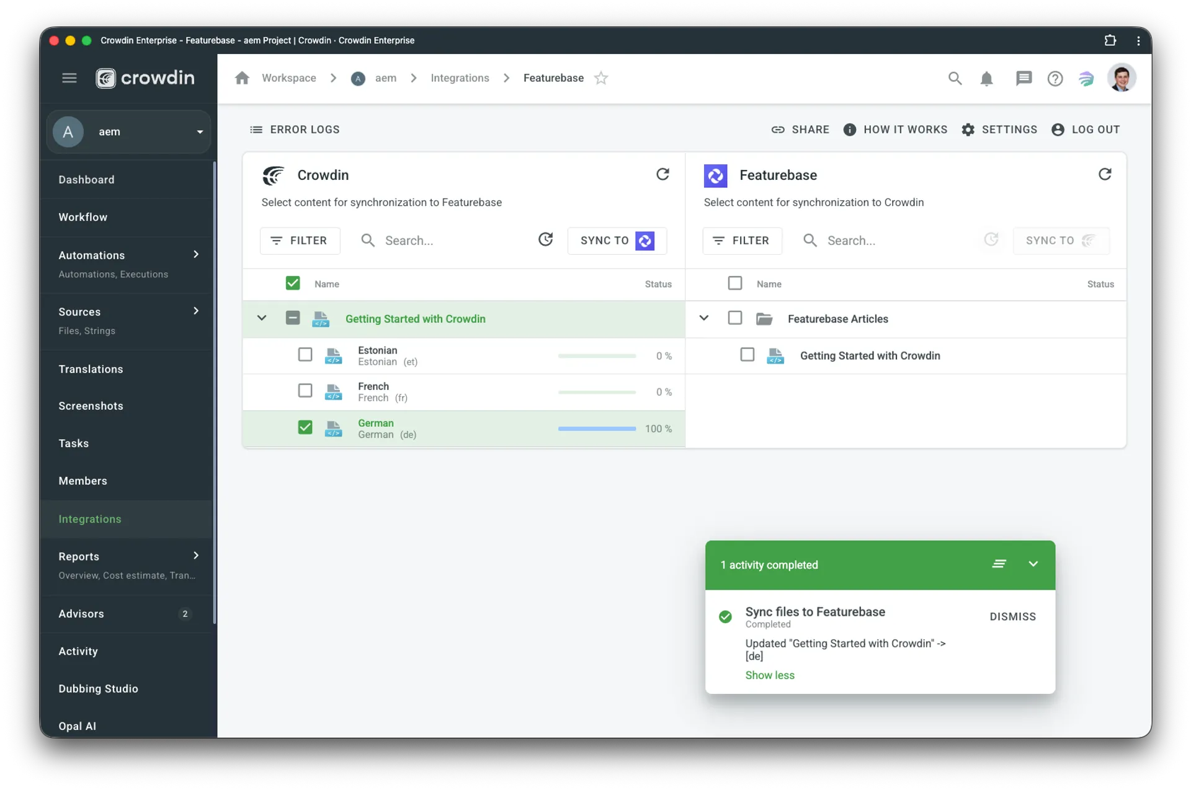Image resolution: width=1191 pixels, height=790 pixels.
Task: Expand the Sources submenu arrow
Action: pyautogui.click(x=196, y=311)
